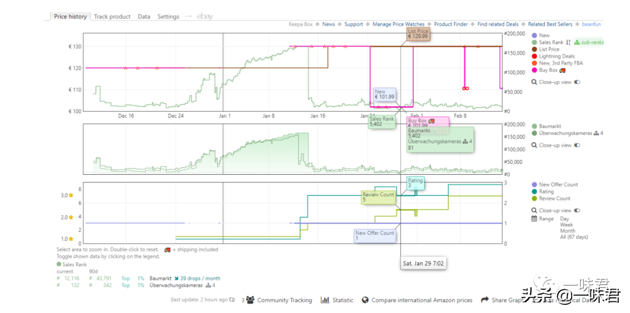Open the Price history tab
This screenshot has width=630, height=313.
pos(71,16)
